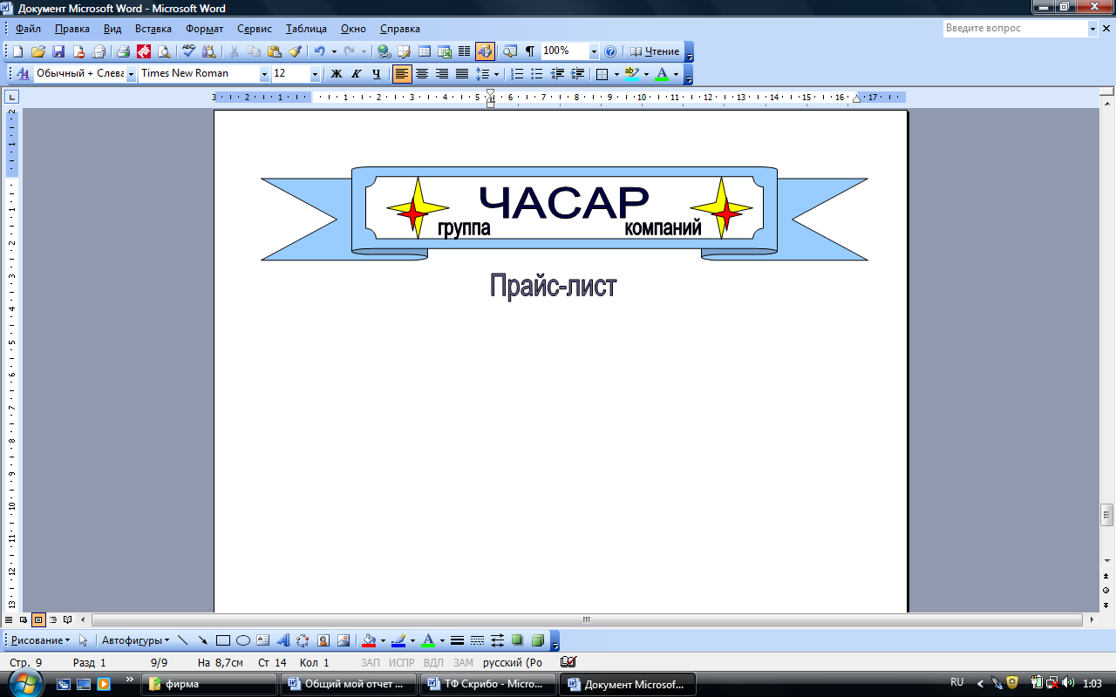
Task: Toggle bold formatting (Ж)
Action: 337,74
